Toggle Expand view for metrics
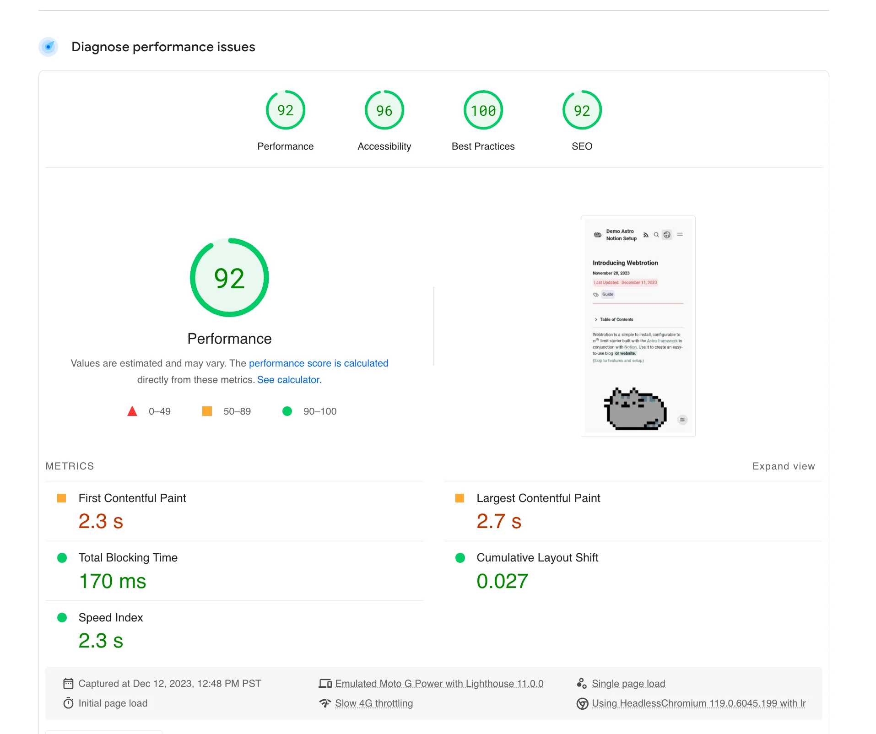 click(784, 466)
